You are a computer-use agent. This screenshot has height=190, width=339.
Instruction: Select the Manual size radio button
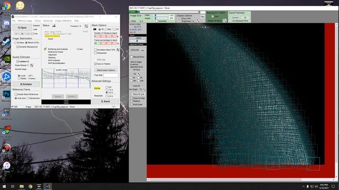click(28, 98)
